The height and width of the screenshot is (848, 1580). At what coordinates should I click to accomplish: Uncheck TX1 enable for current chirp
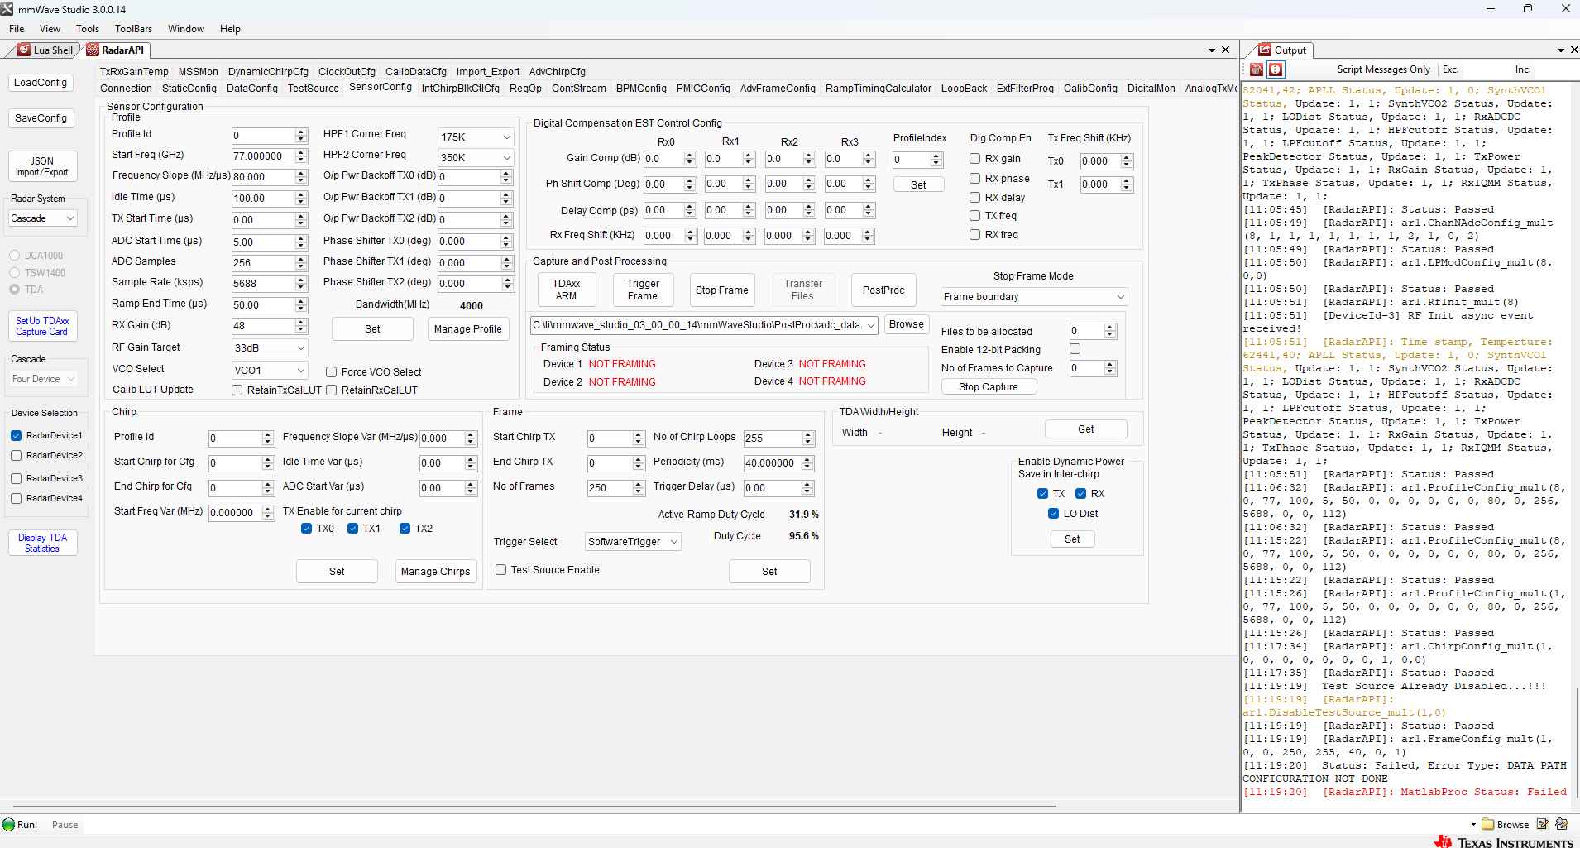[x=352, y=529]
